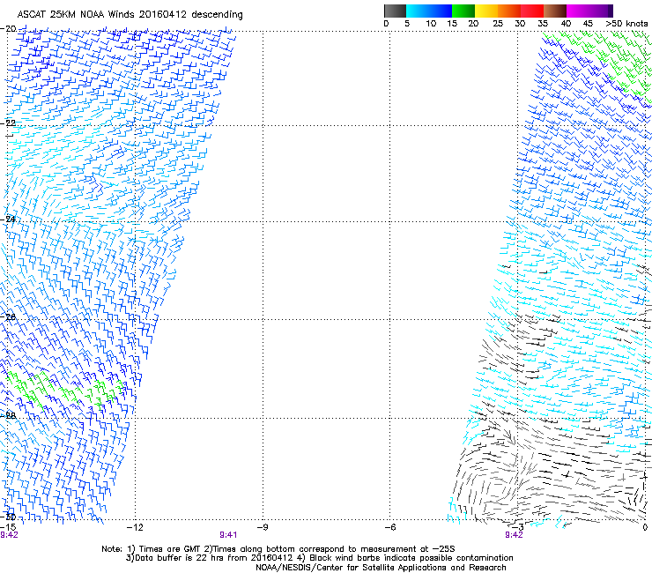Click the legend label '35'
This screenshot has width=652, height=573.
pyautogui.click(x=543, y=24)
